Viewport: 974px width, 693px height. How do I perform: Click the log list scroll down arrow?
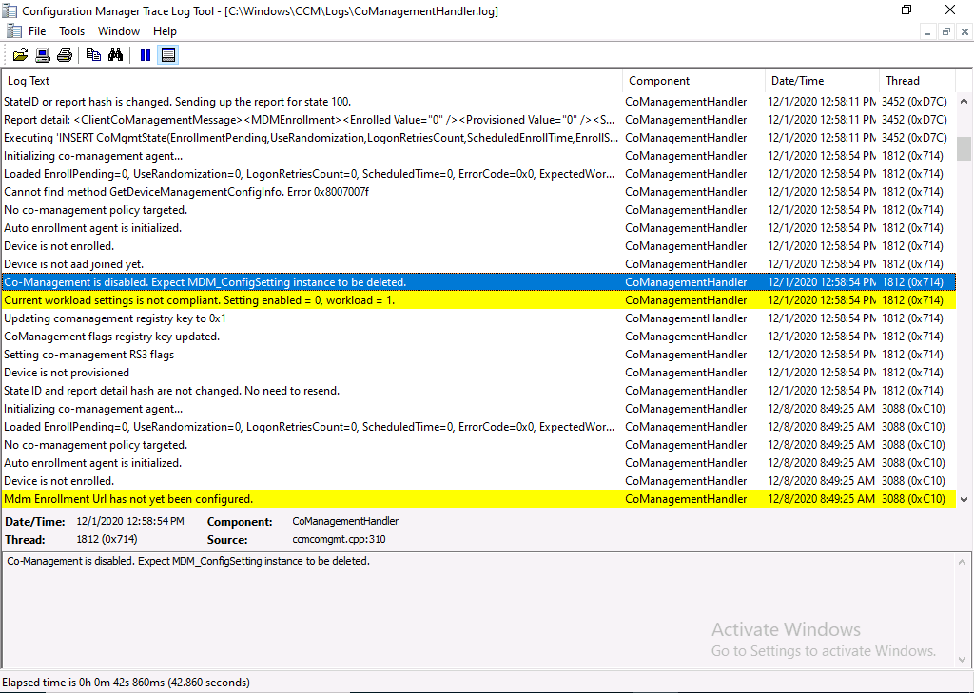pyautogui.click(x=964, y=499)
